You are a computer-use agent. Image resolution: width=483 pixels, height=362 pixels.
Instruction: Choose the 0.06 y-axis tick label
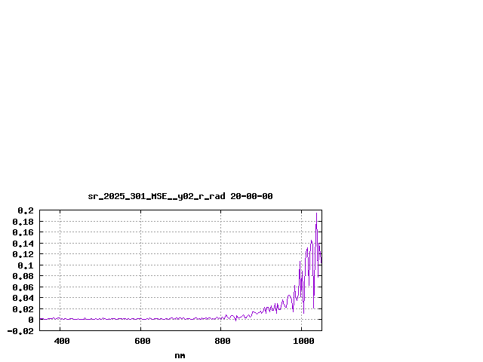coord(23,287)
